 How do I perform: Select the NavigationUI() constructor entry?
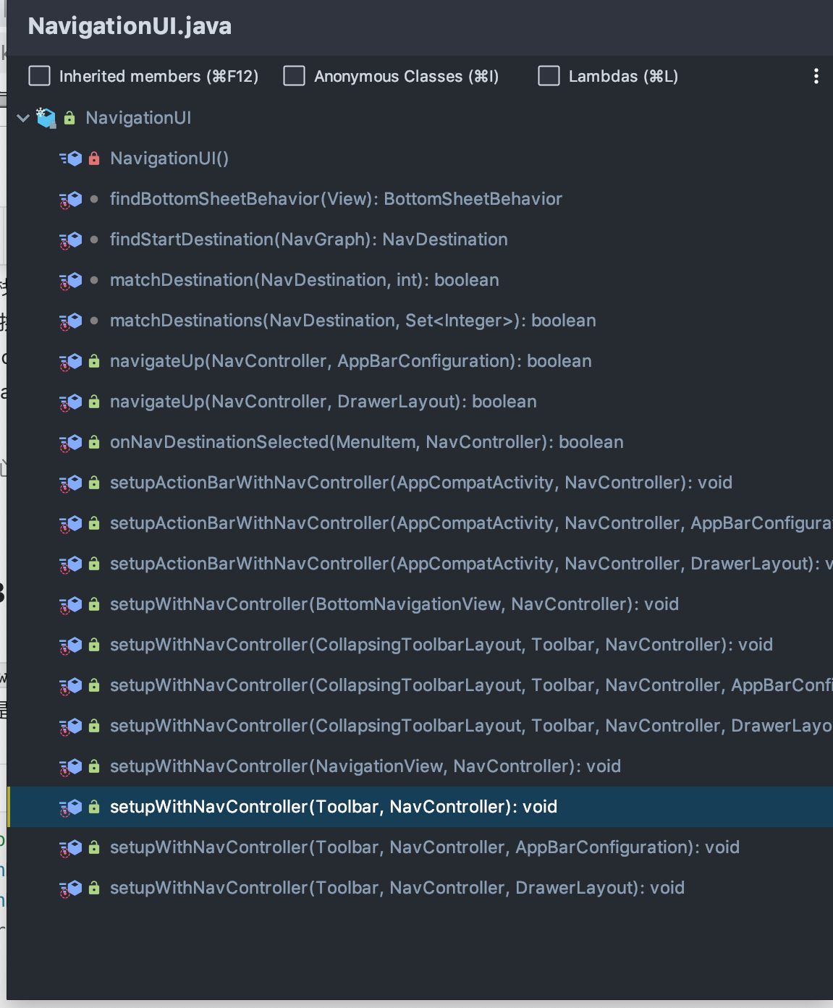(x=420, y=158)
